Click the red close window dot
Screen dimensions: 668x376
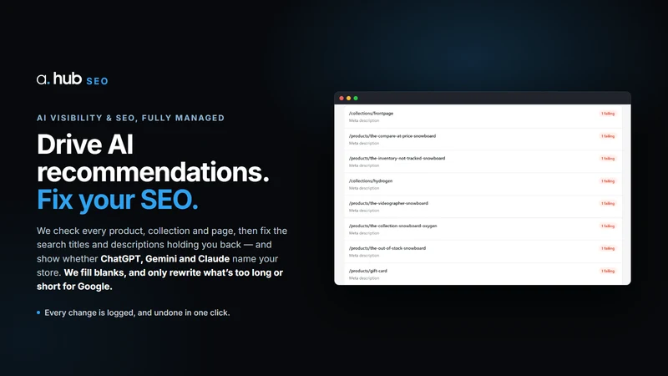coord(342,98)
